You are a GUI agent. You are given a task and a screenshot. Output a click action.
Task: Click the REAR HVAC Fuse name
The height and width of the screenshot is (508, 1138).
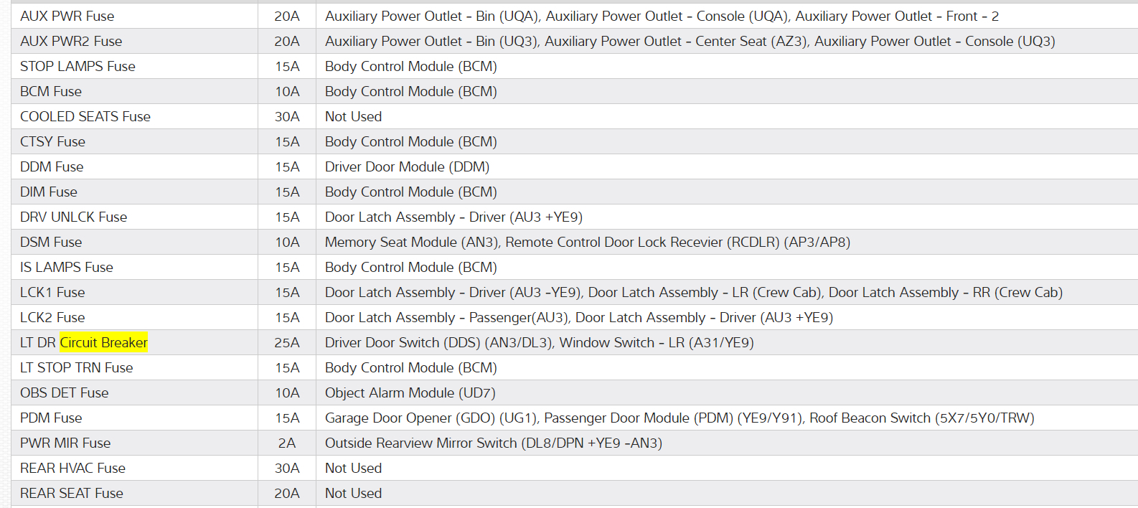[72, 468]
